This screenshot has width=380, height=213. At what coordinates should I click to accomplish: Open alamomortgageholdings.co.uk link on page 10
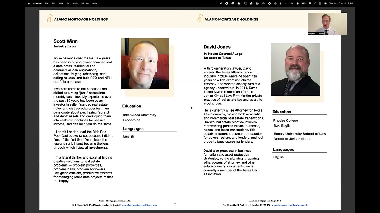click(139, 205)
